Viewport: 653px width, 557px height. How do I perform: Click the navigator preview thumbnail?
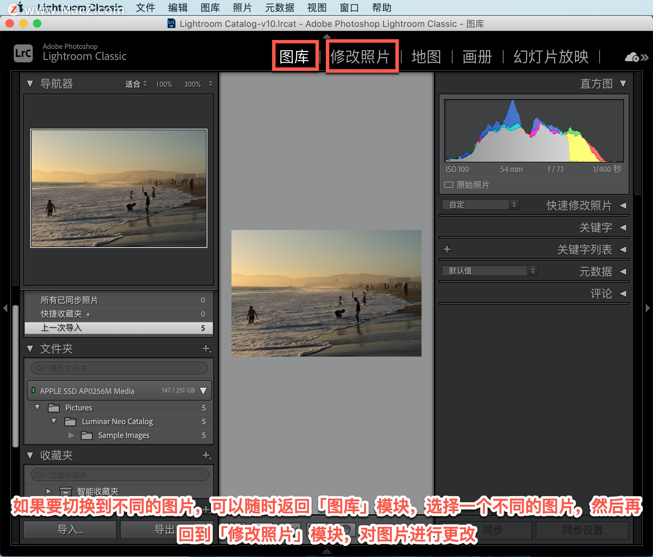pyautogui.click(x=119, y=188)
